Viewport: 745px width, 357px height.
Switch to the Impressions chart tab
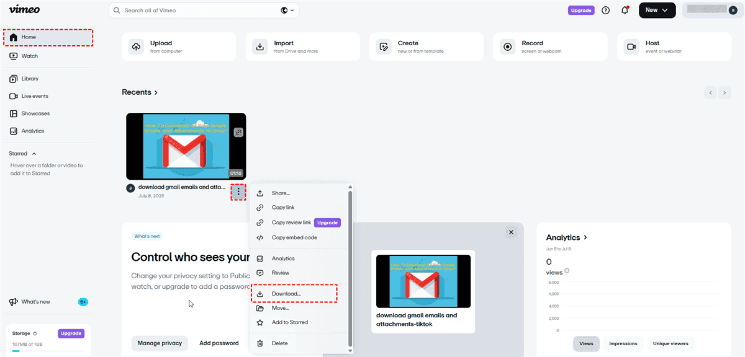point(623,343)
